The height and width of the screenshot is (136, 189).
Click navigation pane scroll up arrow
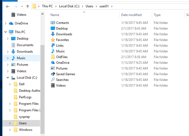(x=42, y=14)
